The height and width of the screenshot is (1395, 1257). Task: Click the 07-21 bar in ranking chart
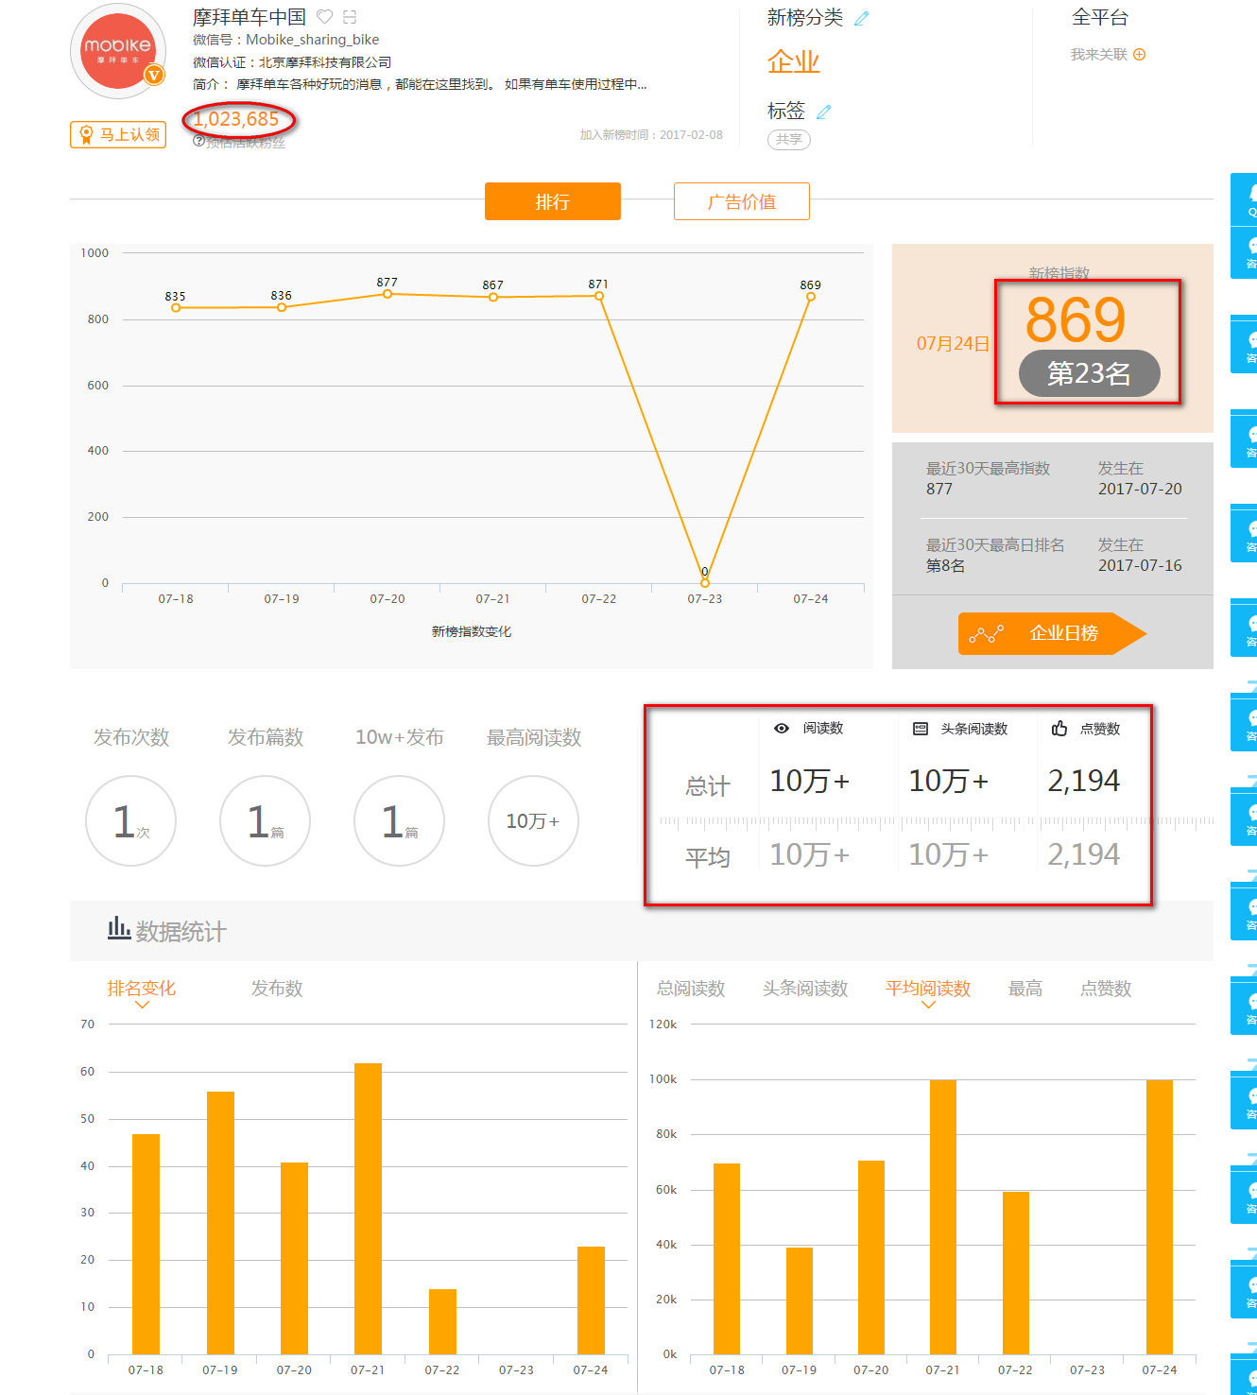[368, 1209]
